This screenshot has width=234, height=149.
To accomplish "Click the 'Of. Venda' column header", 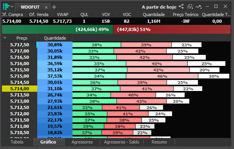I will pyautogui.click(x=39, y=15).
